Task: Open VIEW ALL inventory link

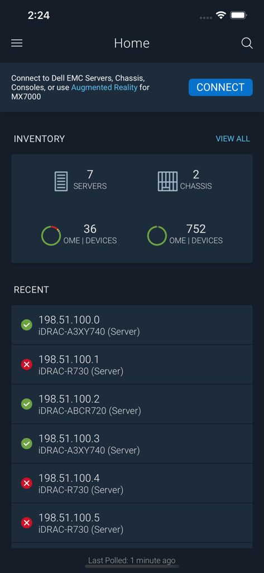Action: point(233,139)
